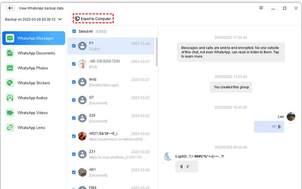This screenshot has width=302, height=189.
Task: Click the AR1 contact avatar
Action: click(x=82, y=172)
